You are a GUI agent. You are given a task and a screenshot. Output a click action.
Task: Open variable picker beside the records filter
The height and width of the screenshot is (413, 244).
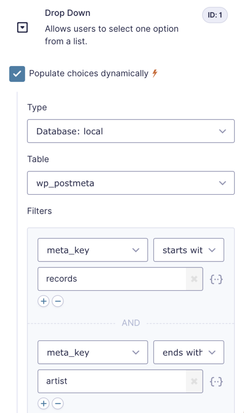(x=216, y=279)
